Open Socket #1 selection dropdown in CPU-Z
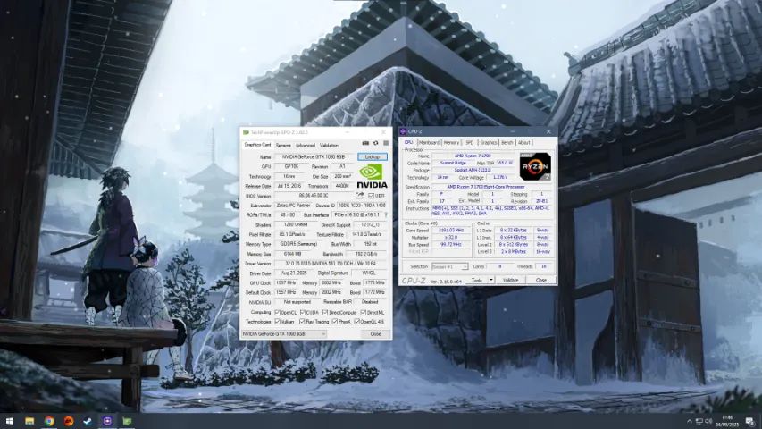The height and width of the screenshot is (429, 762). 449,266
